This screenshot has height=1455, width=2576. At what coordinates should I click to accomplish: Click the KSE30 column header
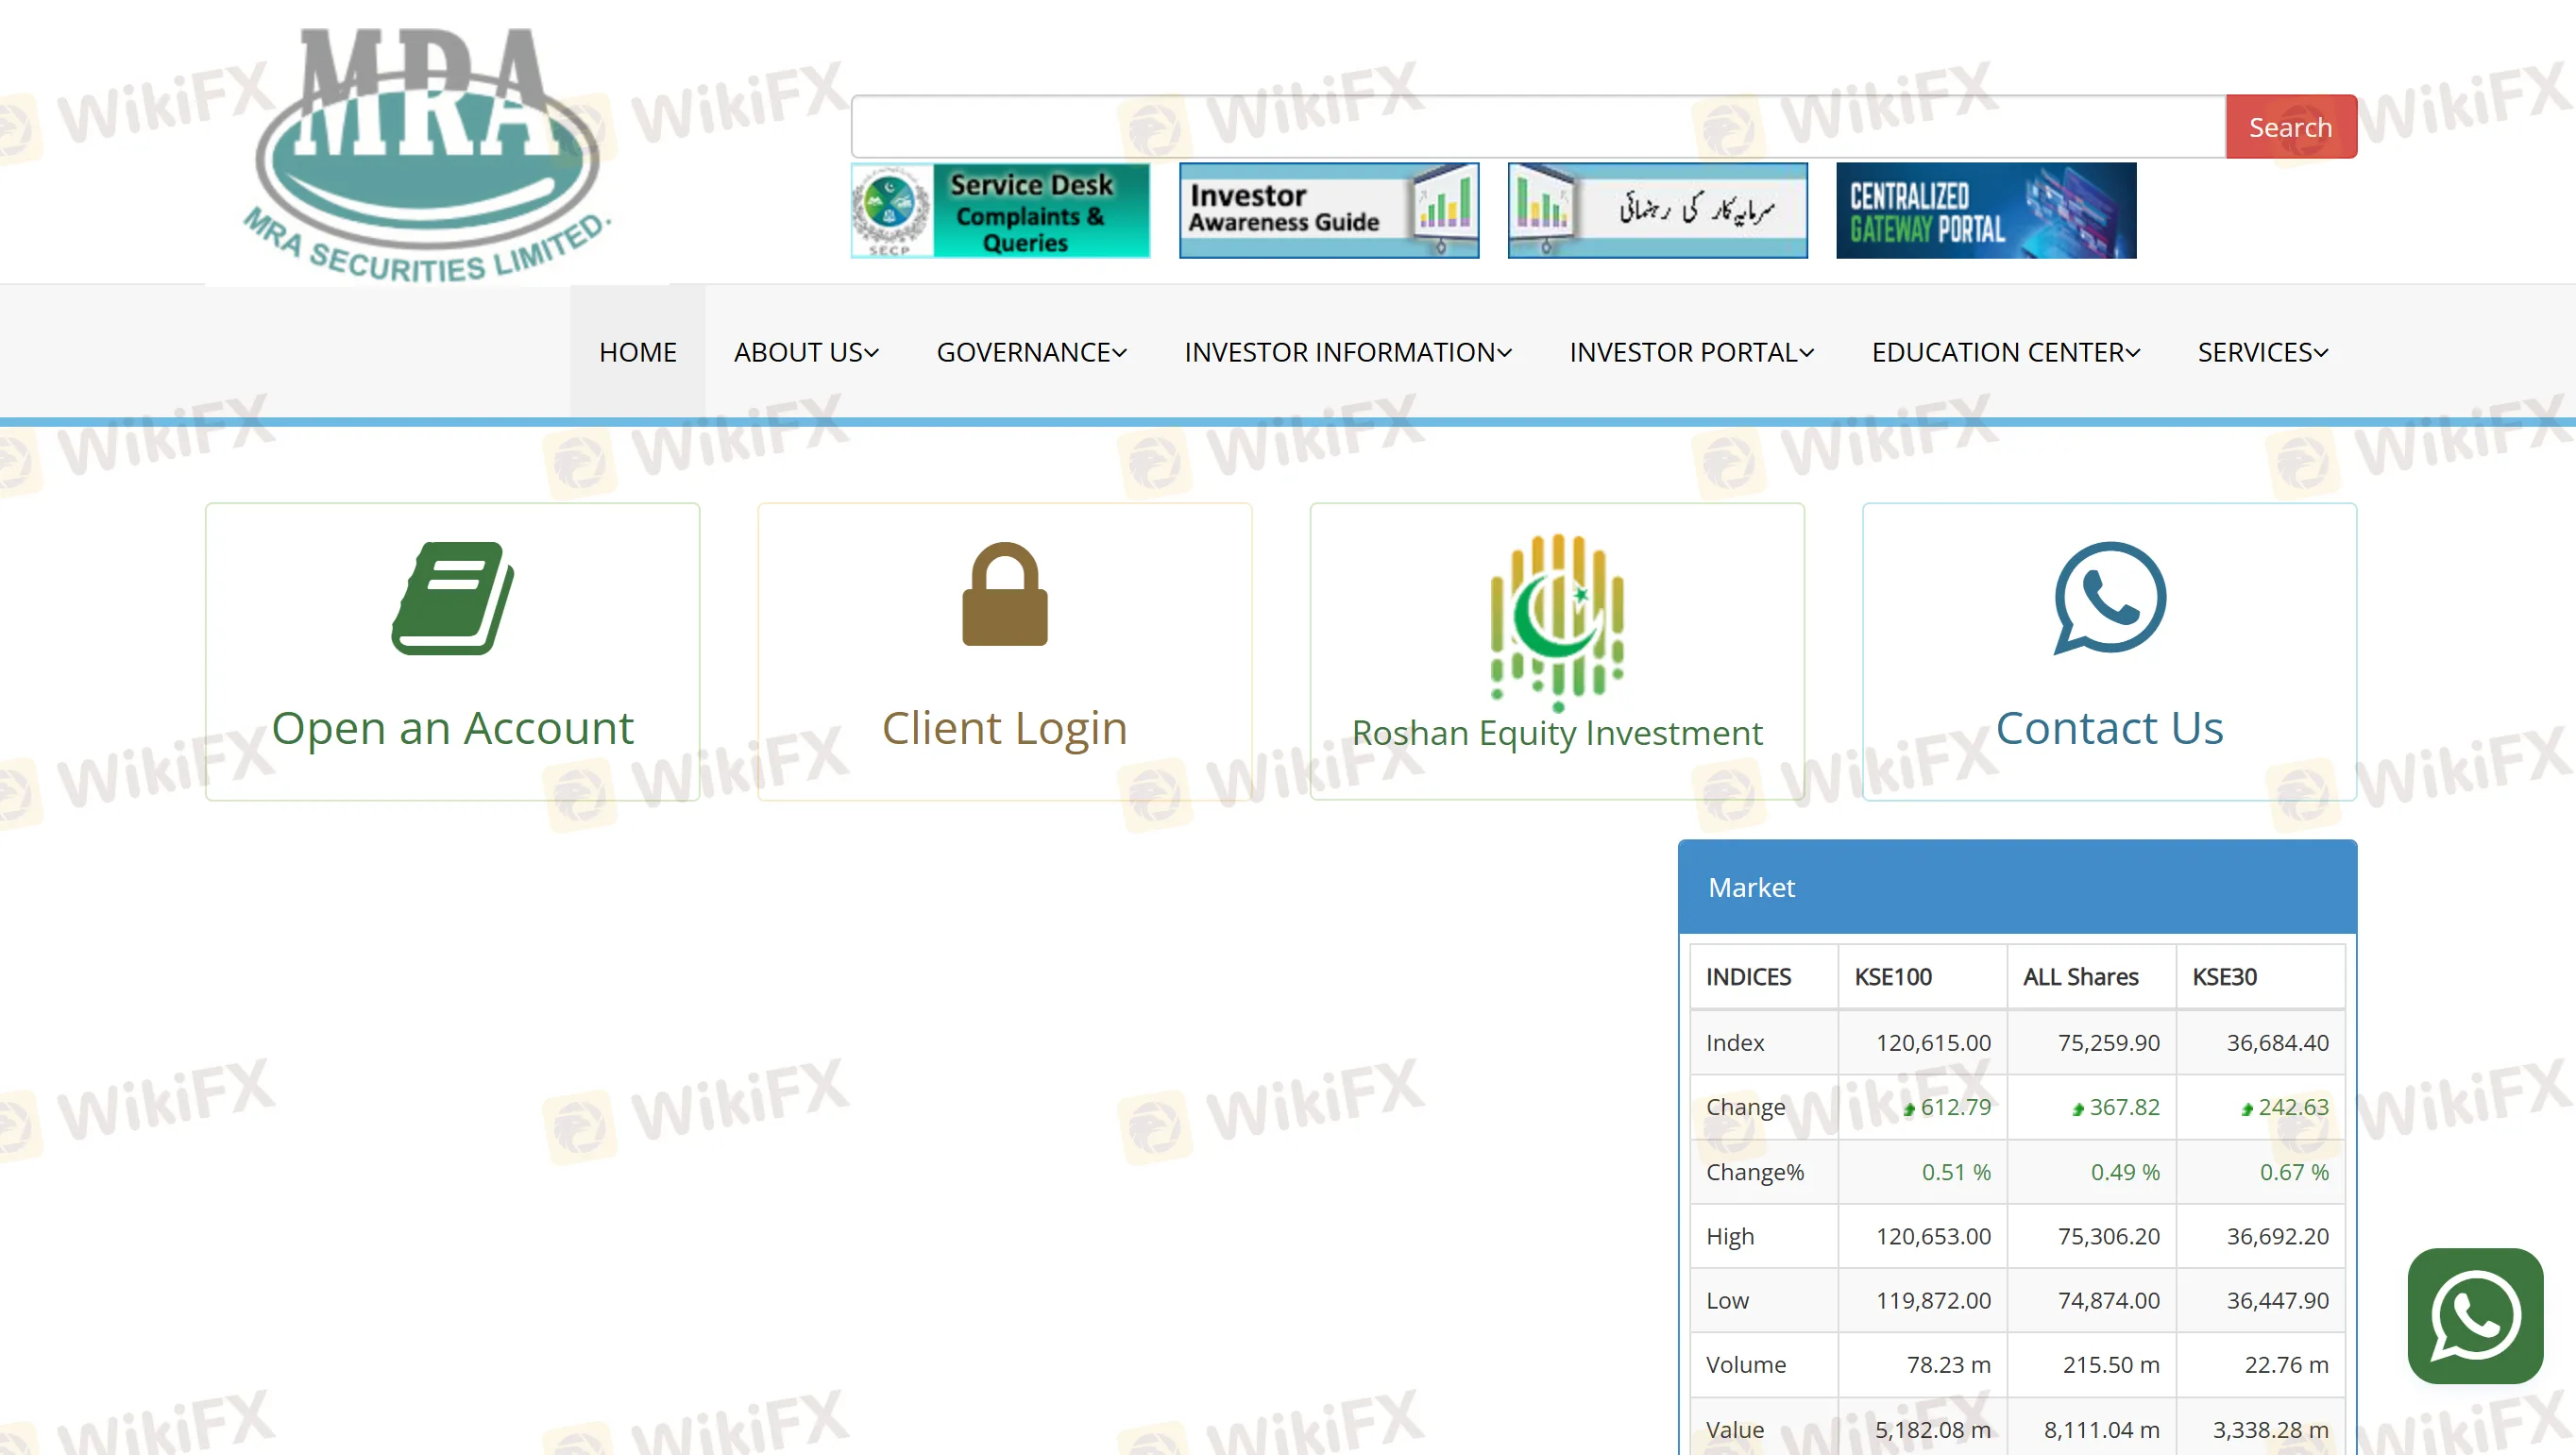coord(2225,977)
